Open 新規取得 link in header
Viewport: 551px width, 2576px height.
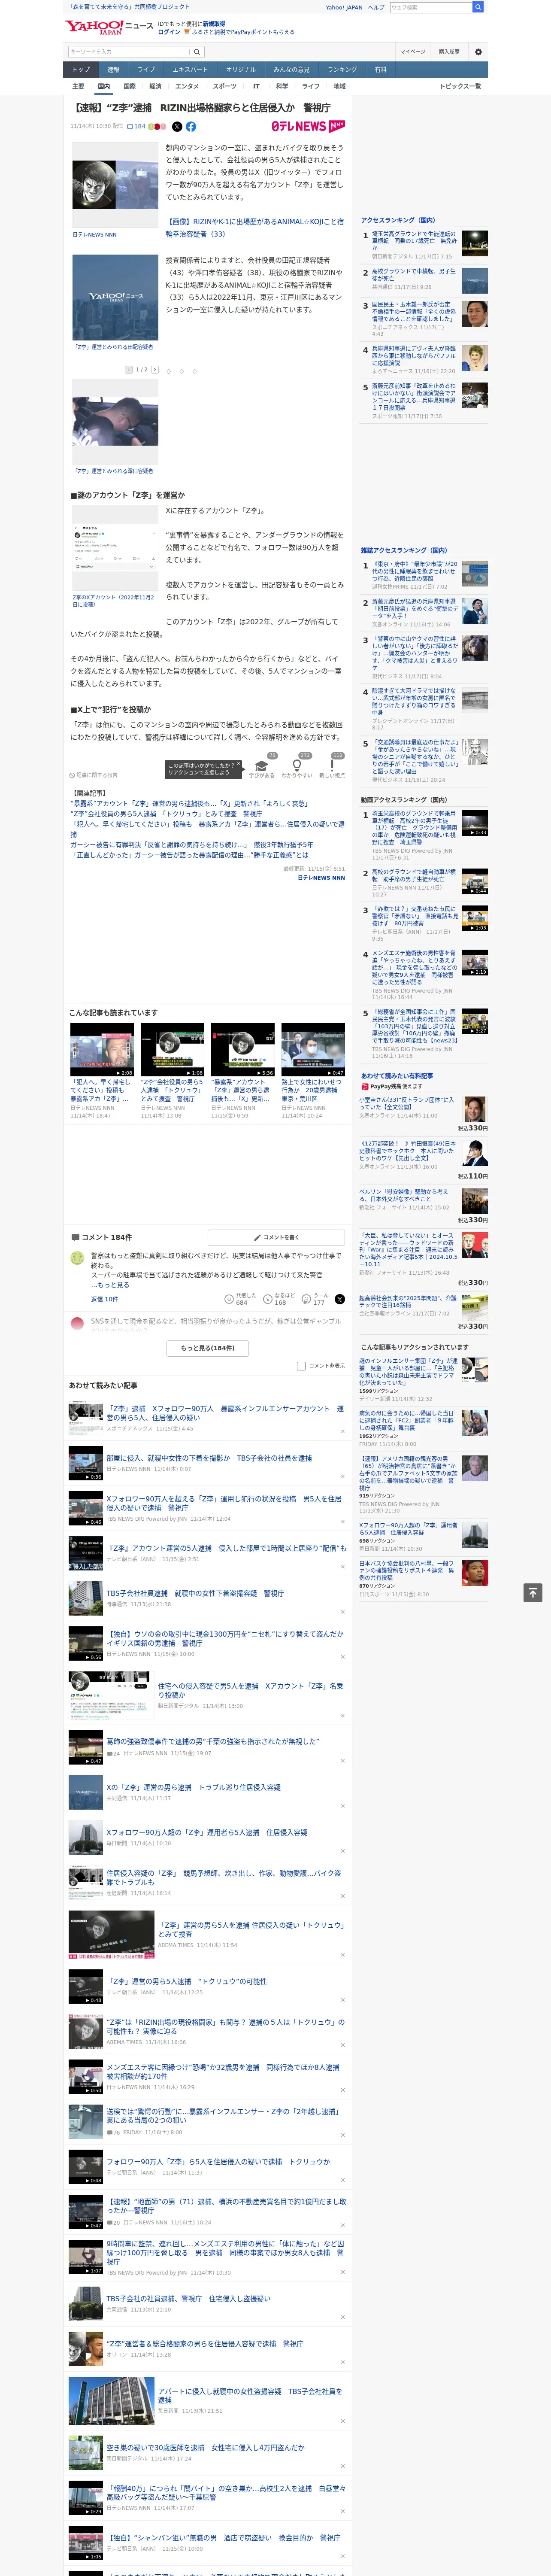214,23
